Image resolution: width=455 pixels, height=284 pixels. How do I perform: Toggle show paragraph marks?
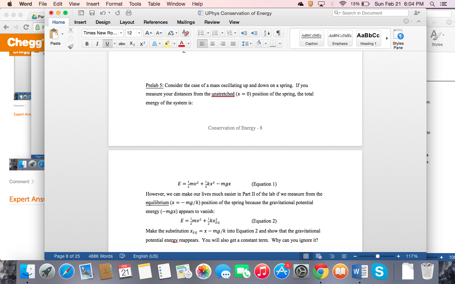pos(279,33)
